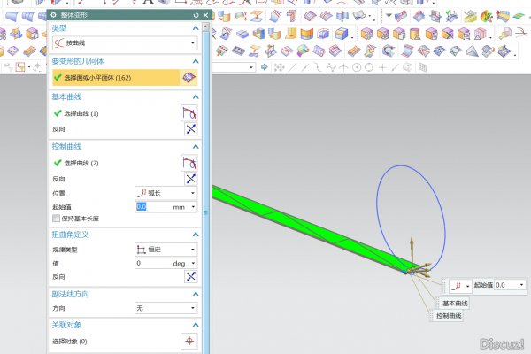The height and width of the screenshot is (354, 531).
Task: Click the gear icon in the 整体变形 title bar
Action: 55,15
